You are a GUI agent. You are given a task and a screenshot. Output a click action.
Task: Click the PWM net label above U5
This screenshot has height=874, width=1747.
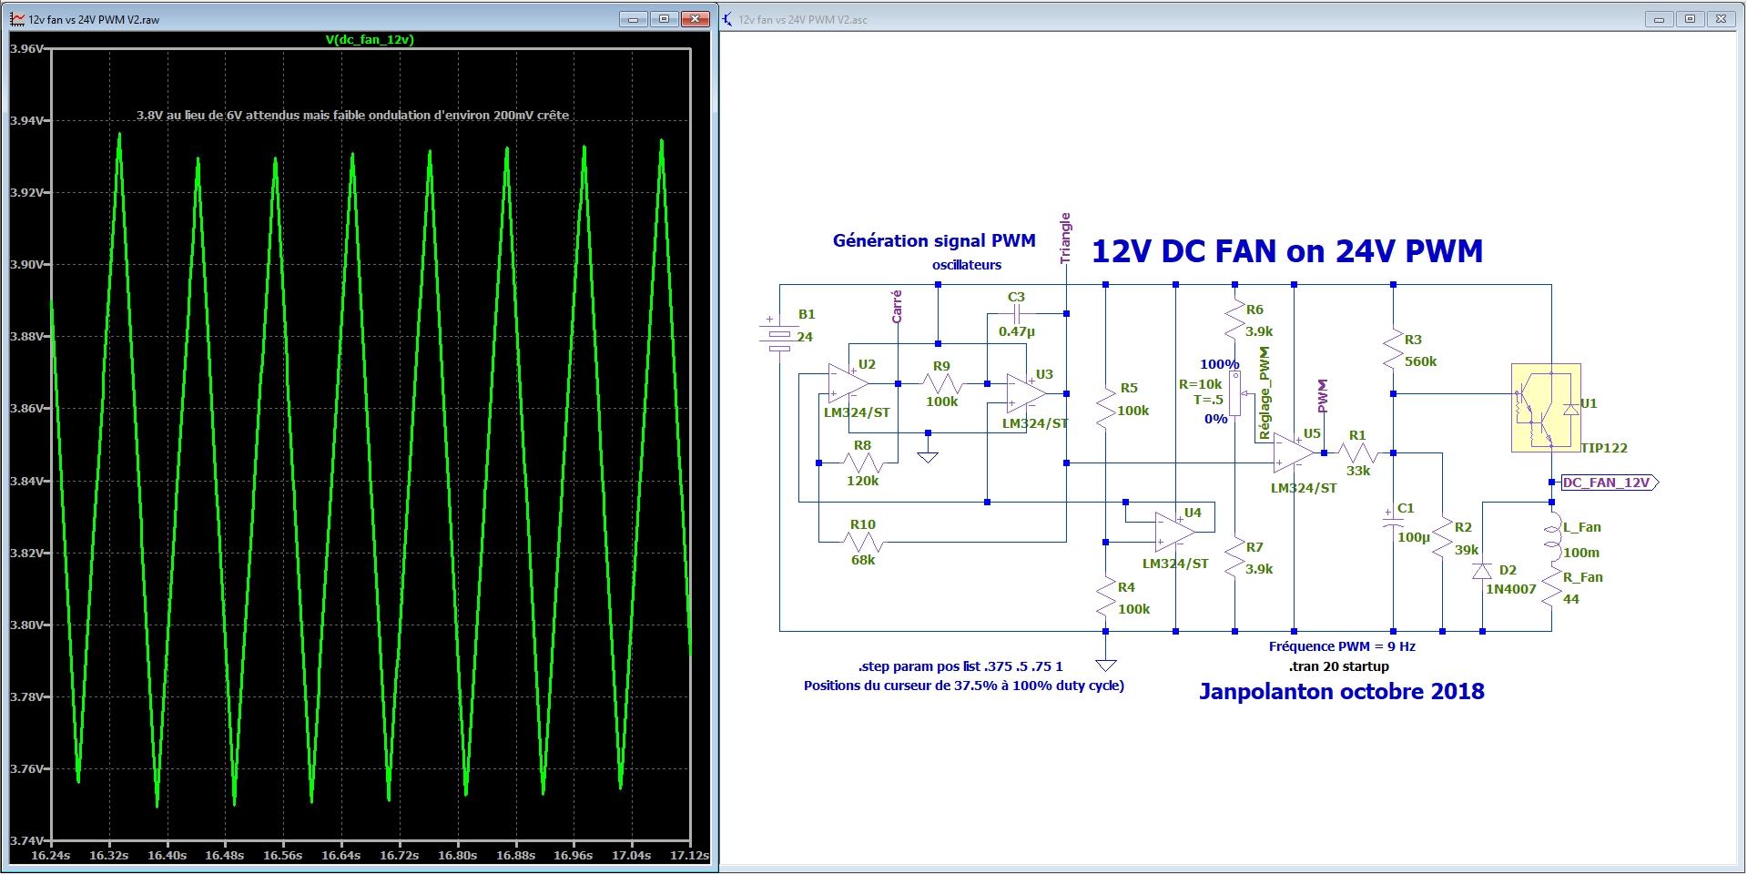point(1324,396)
